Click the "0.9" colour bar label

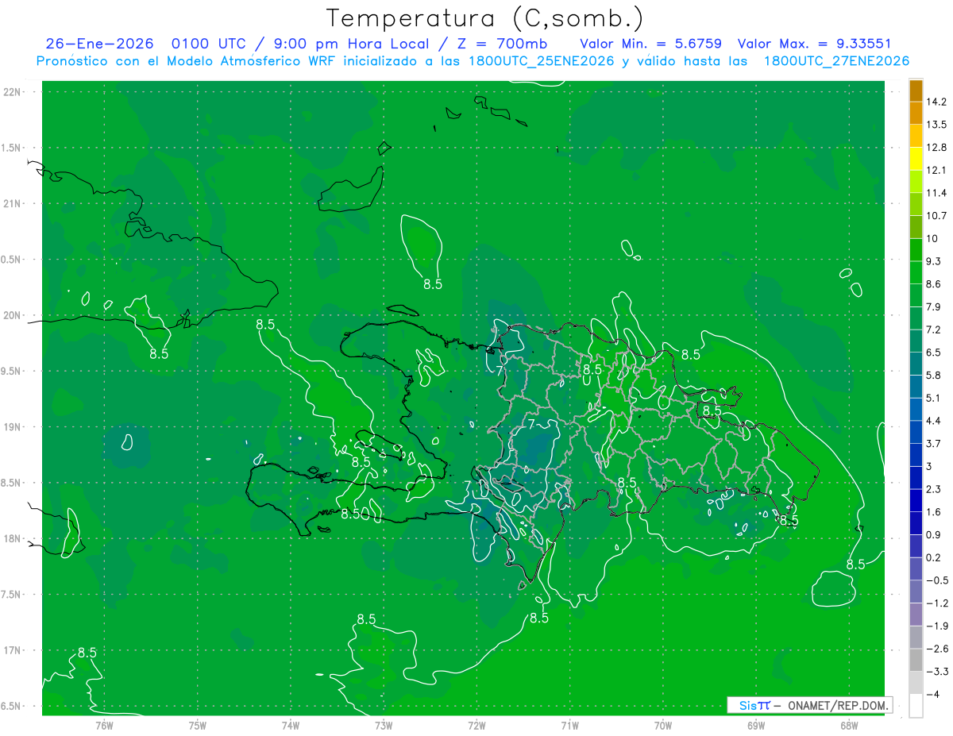coord(934,535)
